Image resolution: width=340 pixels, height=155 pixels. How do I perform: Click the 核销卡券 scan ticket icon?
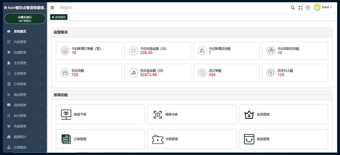click(x=158, y=115)
